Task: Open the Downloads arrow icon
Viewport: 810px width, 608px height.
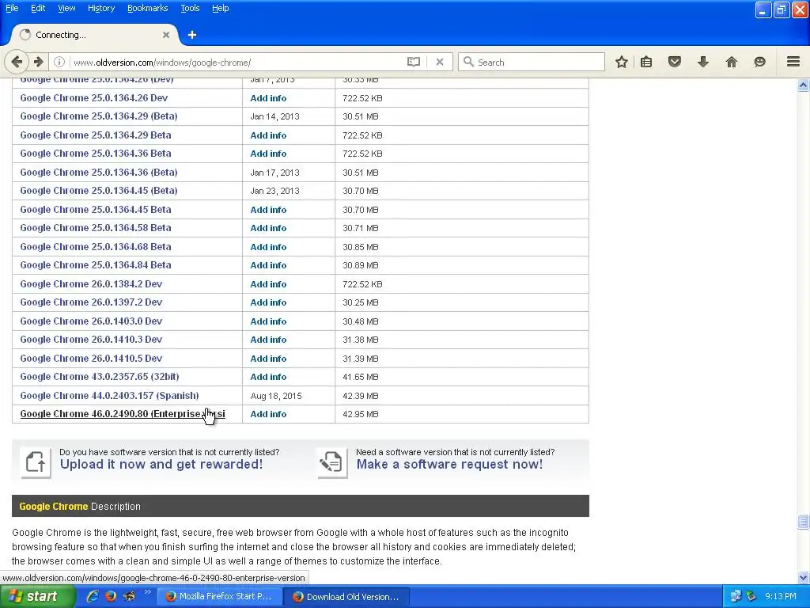Action: (703, 62)
